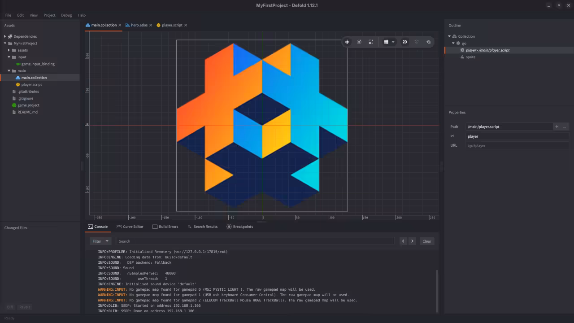574x323 pixels.
Task: Toggle the grid visibility in the viewport
Action: [x=386, y=42]
